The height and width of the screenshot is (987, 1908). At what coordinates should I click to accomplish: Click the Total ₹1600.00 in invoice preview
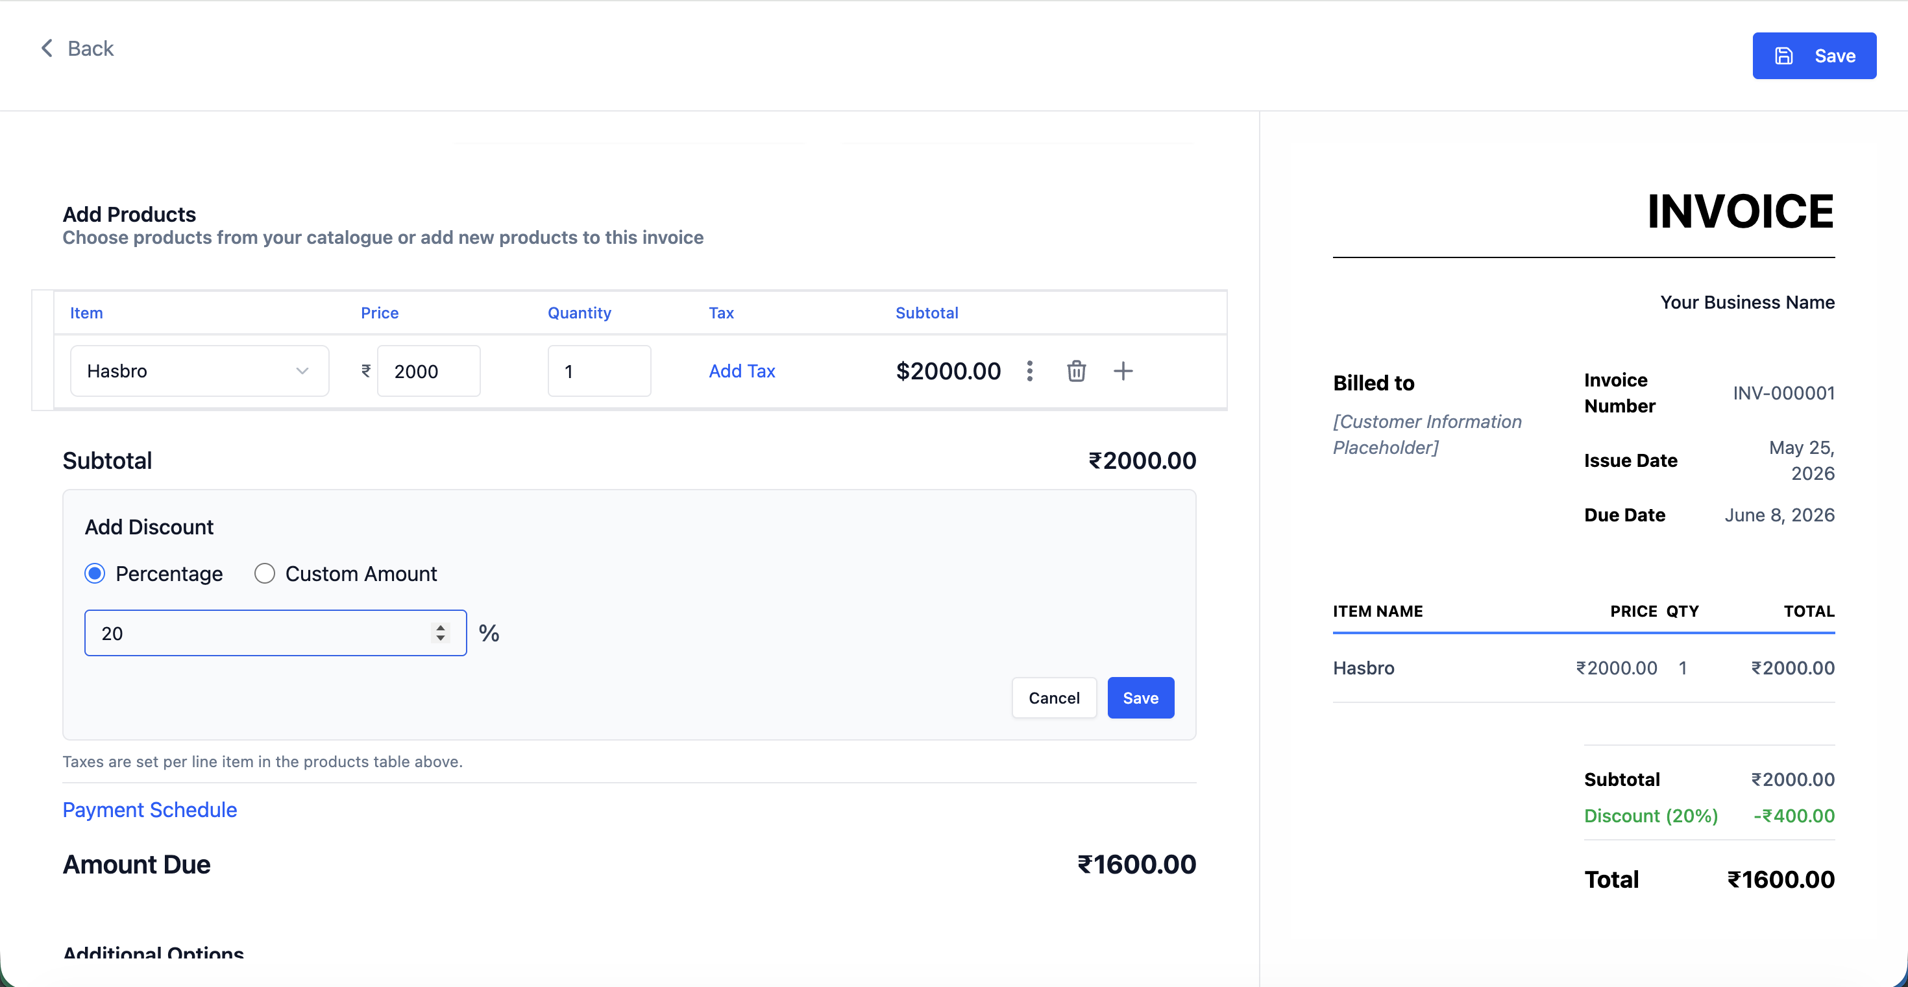coord(1781,879)
